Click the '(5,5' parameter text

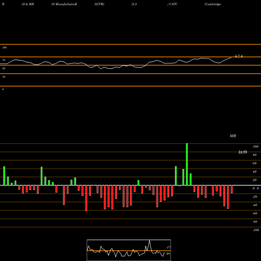pyautogui.click(x=134, y=4)
